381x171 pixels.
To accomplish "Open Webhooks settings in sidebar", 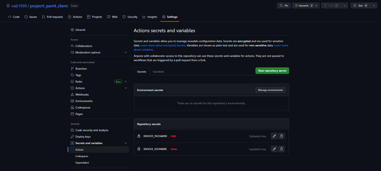I will coord(82,95).
